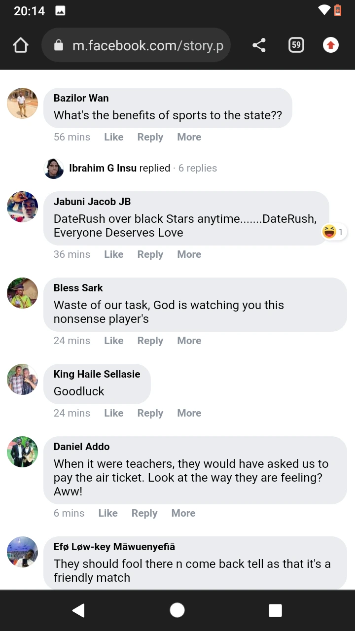The height and width of the screenshot is (631, 355).
Task: Open Daniel Addo's profile name link
Action: point(81,447)
